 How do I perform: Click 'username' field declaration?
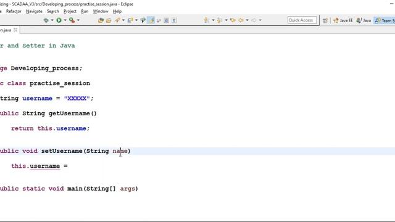37,99
